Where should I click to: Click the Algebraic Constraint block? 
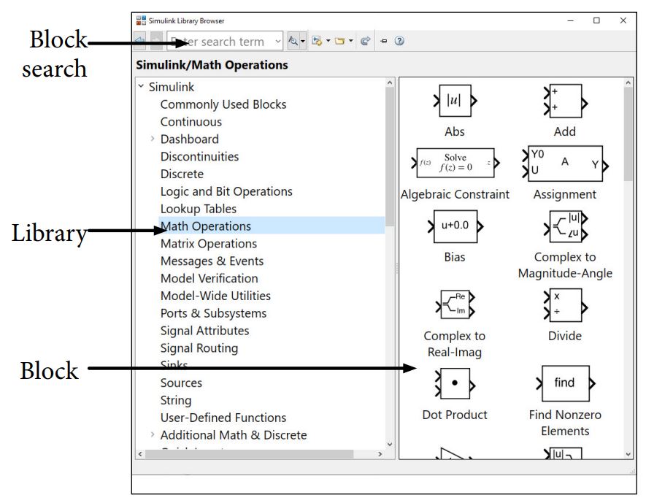coord(455,164)
